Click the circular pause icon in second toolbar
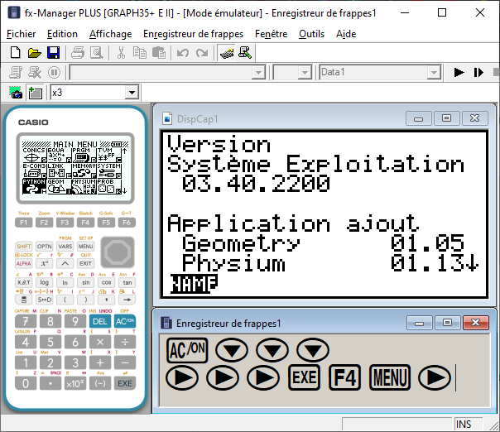Screen dimensions: 500x432 pyautogui.click(x=54, y=72)
